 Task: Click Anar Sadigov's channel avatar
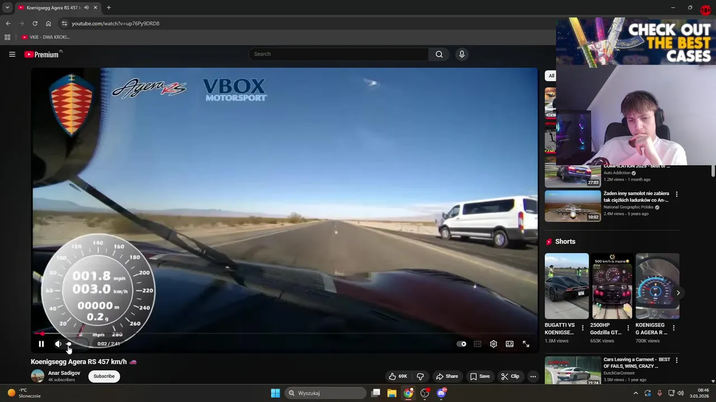click(37, 376)
